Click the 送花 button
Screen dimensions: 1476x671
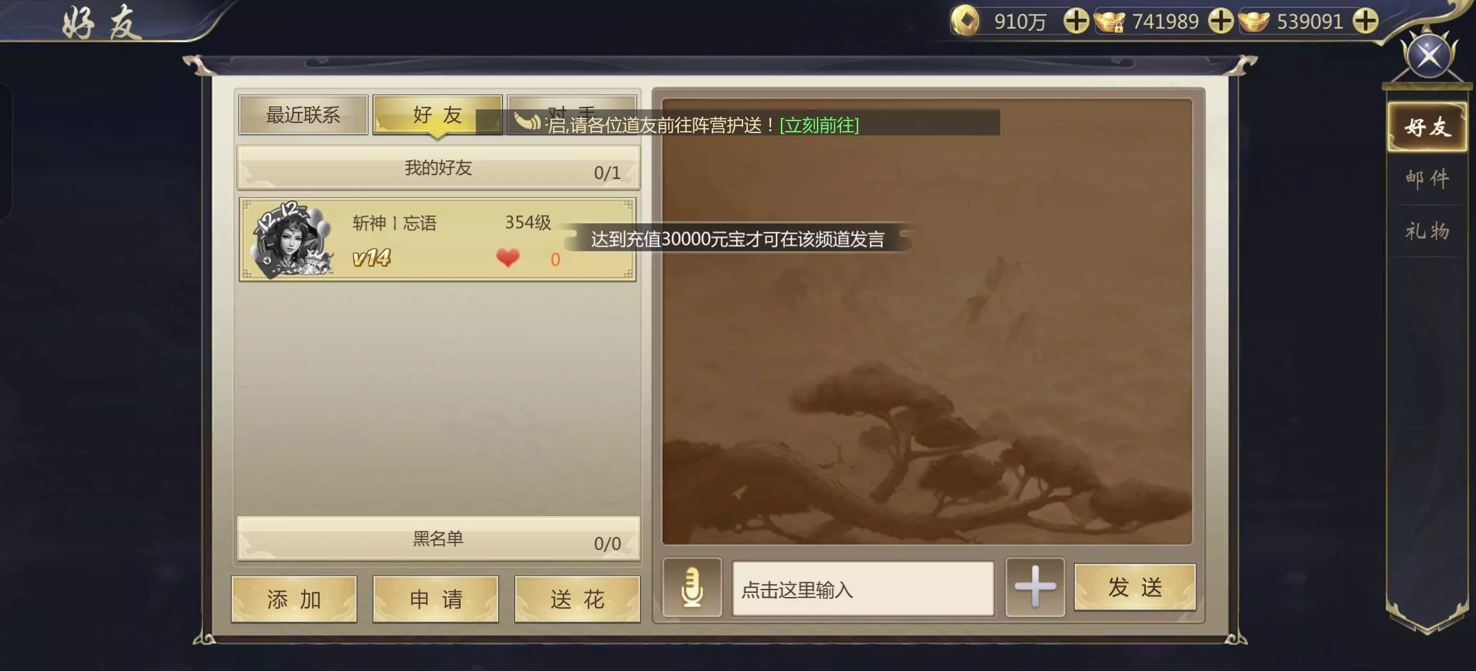click(x=578, y=600)
